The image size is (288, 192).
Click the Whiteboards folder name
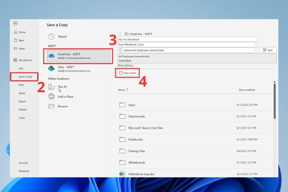click(137, 162)
